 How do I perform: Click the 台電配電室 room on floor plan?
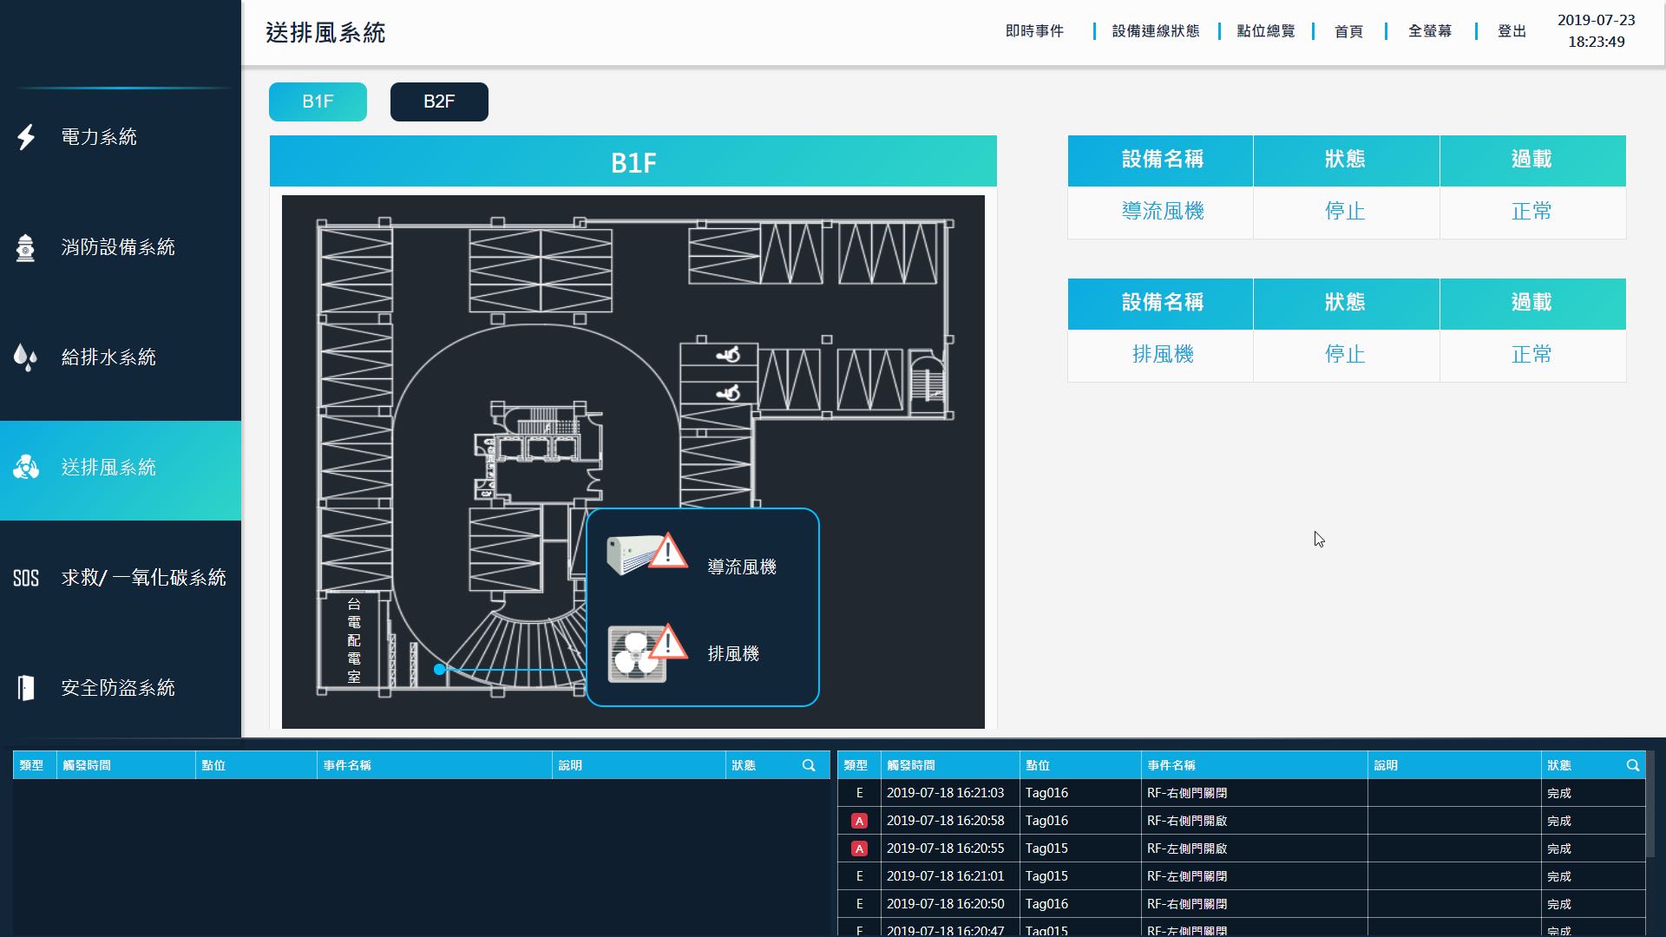[353, 640]
